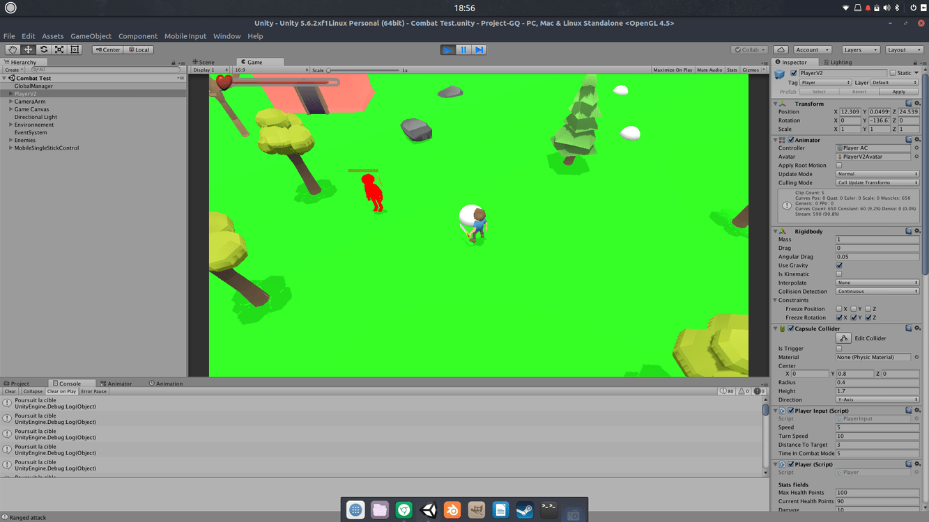Click the Mute Audio button
The height and width of the screenshot is (522, 929).
coord(709,70)
